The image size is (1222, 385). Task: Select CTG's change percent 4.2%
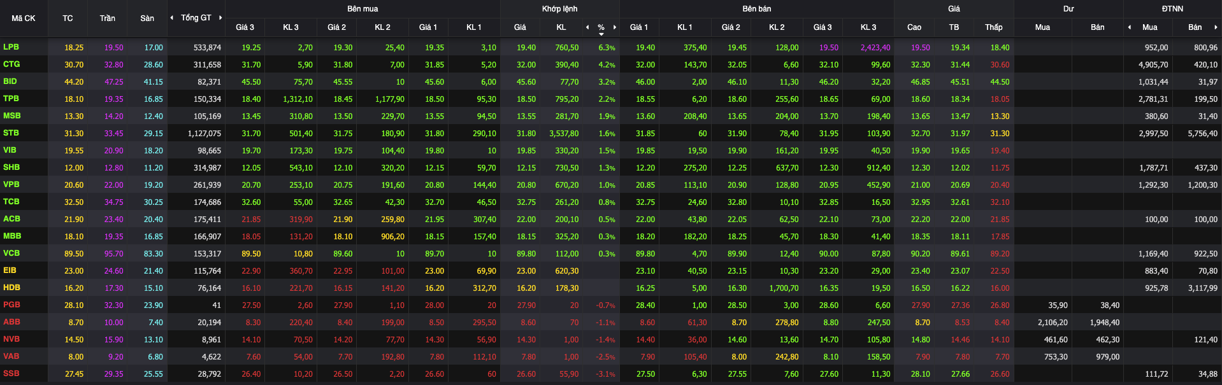[x=607, y=65]
